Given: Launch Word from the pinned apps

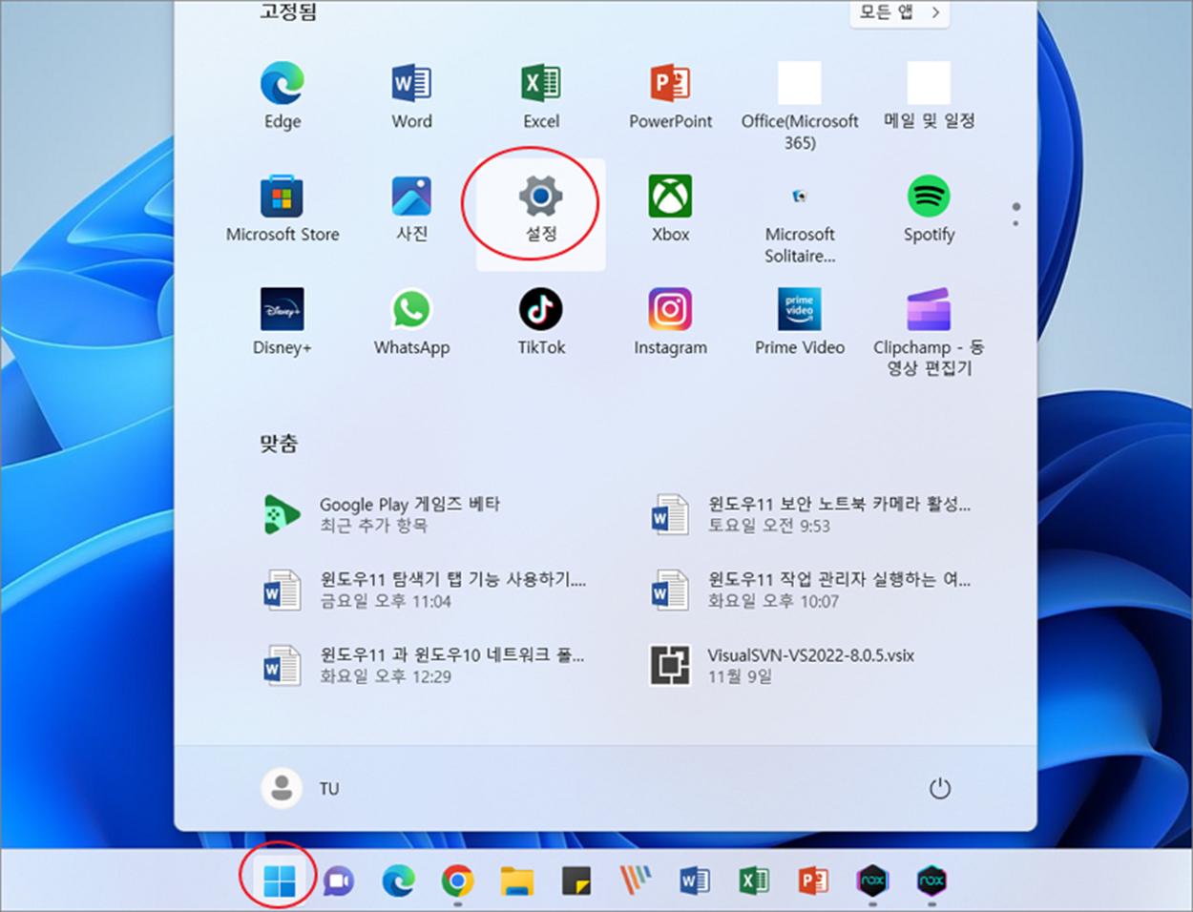Looking at the screenshot, I should click(x=411, y=95).
